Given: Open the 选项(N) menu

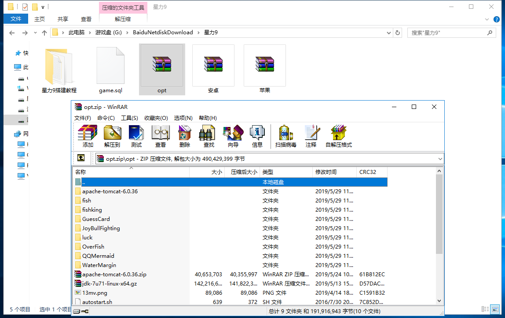Looking at the screenshot, I should coord(183,118).
